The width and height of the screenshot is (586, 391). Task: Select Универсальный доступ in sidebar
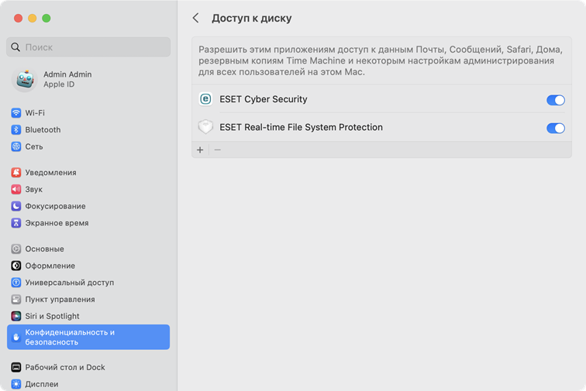[69, 283]
